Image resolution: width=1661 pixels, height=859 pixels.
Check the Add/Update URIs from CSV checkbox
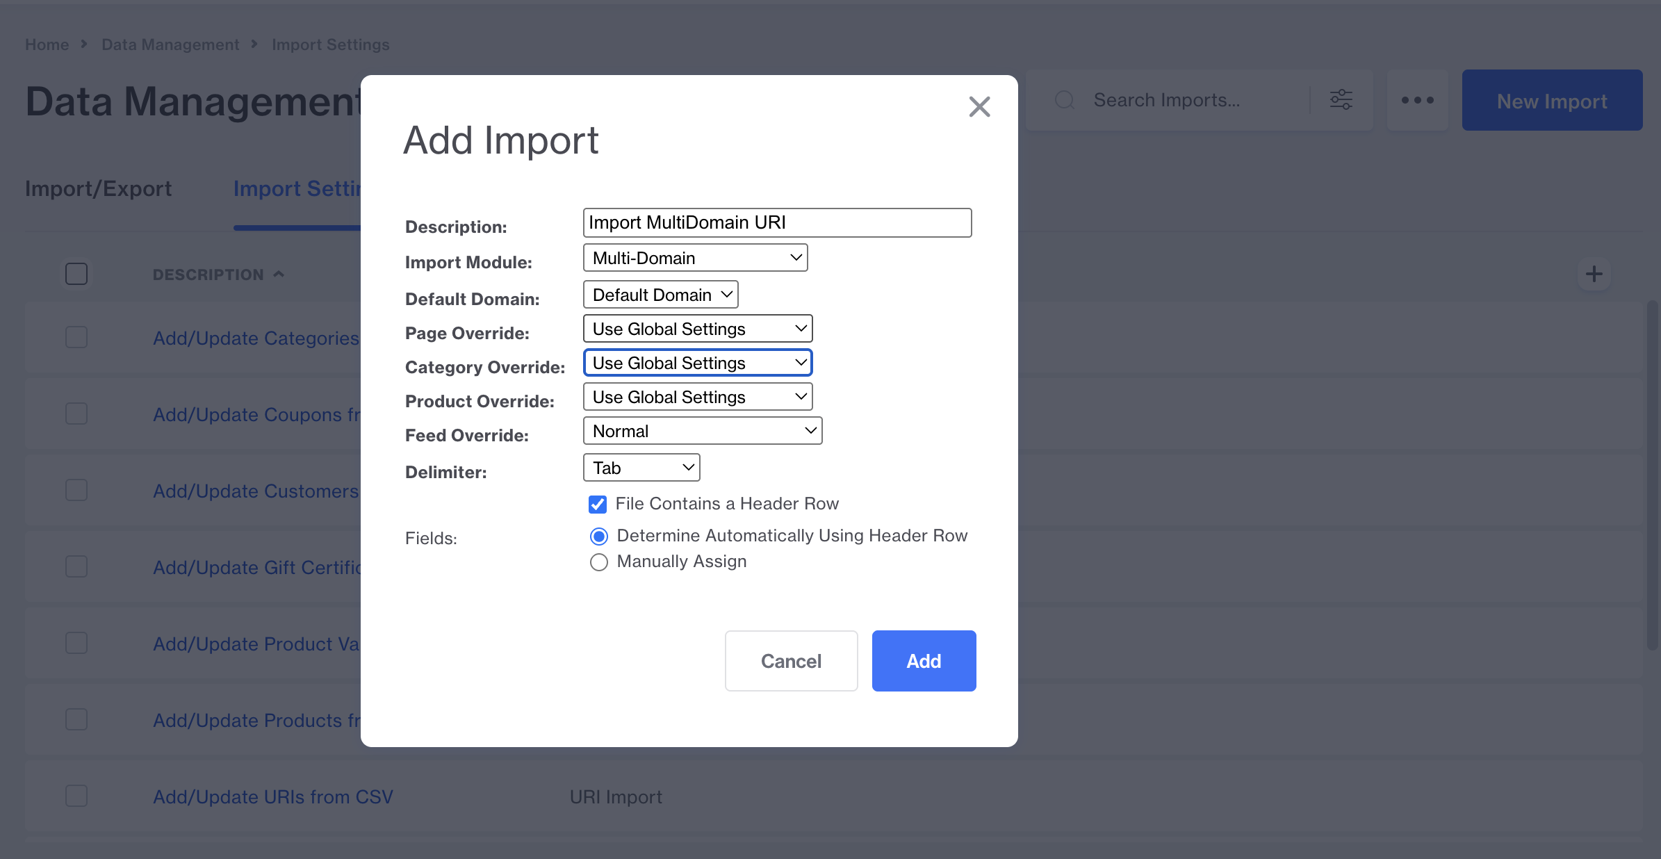coord(76,796)
